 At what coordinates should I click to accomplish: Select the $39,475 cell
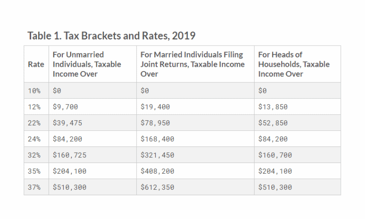coord(67,123)
